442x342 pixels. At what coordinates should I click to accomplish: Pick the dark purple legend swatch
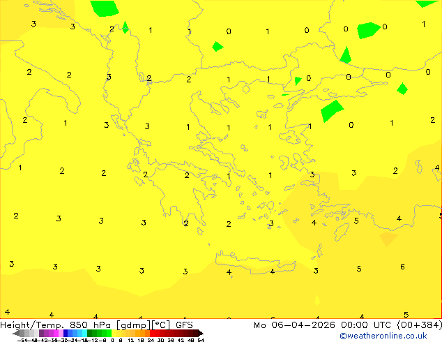(41, 333)
